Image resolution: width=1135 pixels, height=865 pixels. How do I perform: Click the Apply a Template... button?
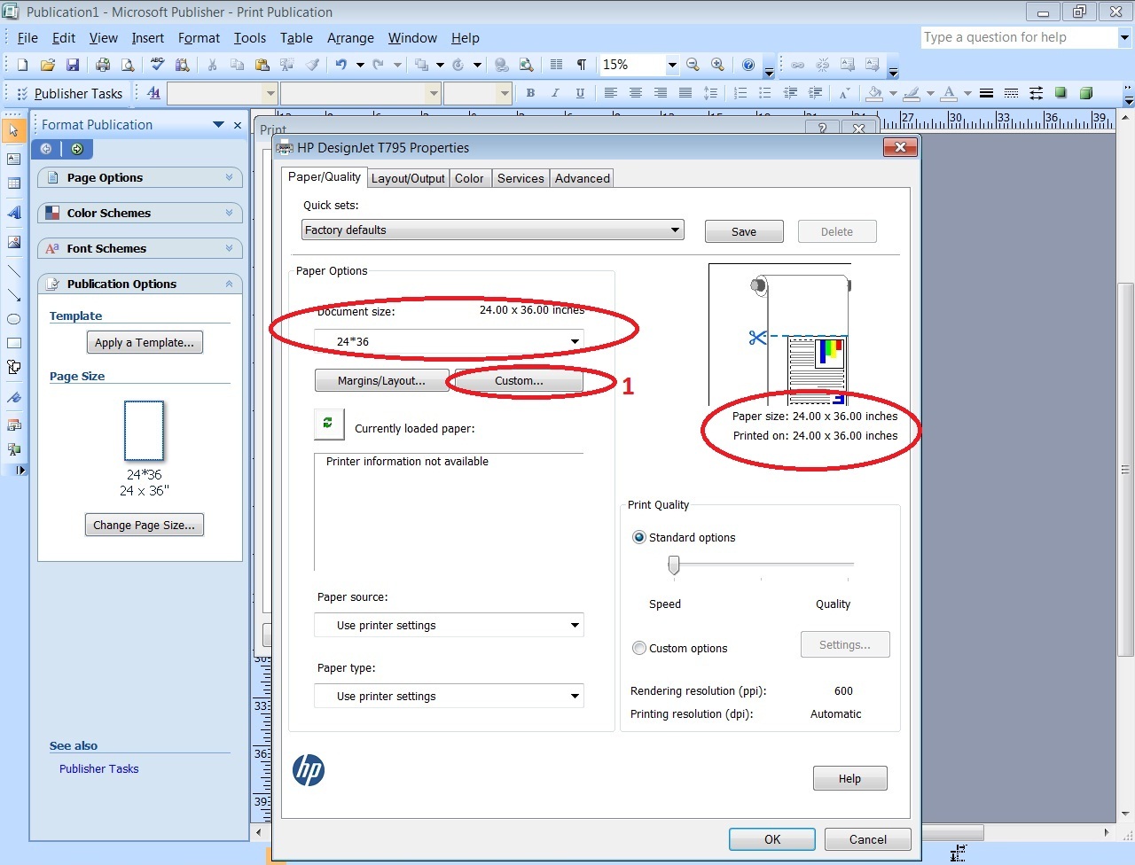tap(145, 342)
